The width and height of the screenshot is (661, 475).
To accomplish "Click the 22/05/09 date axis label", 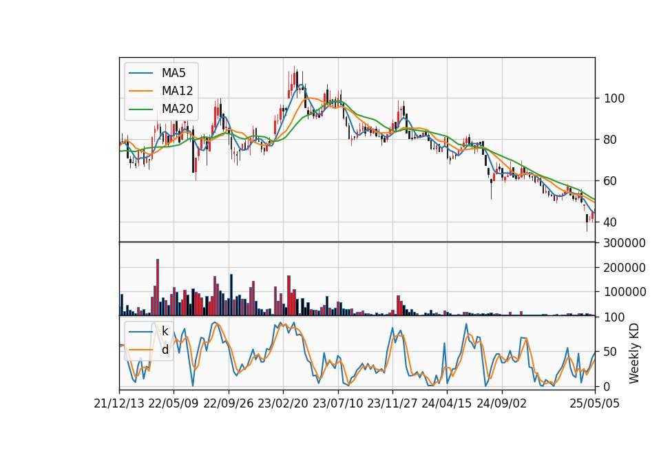I will 174,403.
